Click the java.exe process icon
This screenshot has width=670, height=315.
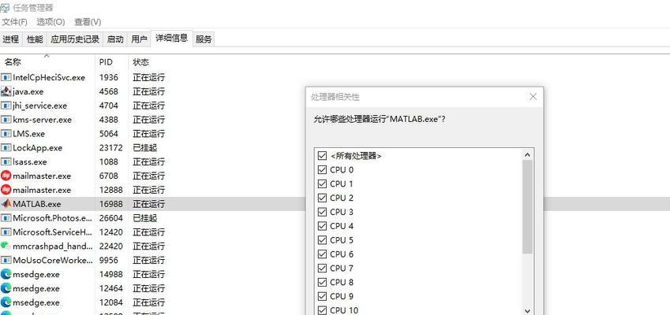pos(6,91)
